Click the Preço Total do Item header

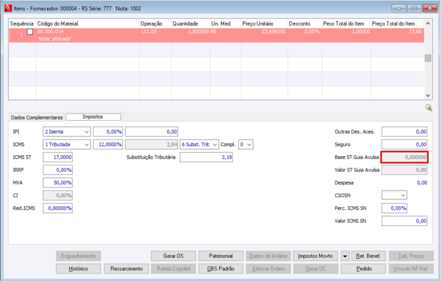(x=397, y=23)
